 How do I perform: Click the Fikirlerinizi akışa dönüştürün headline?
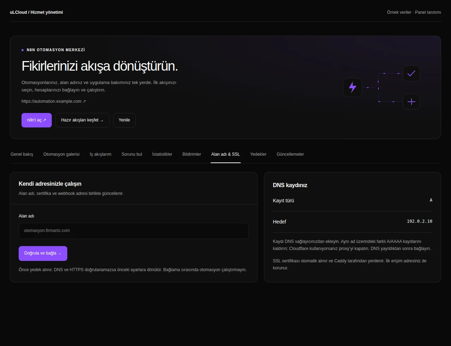click(x=100, y=66)
